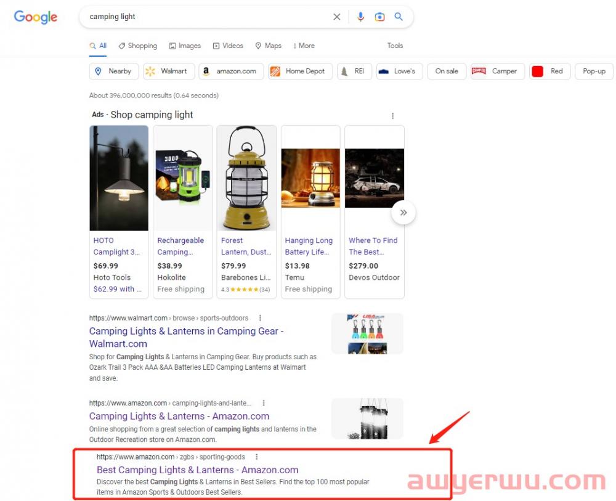Click the magnifying glass search button
The width and height of the screenshot is (616, 501).
[399, 17]
